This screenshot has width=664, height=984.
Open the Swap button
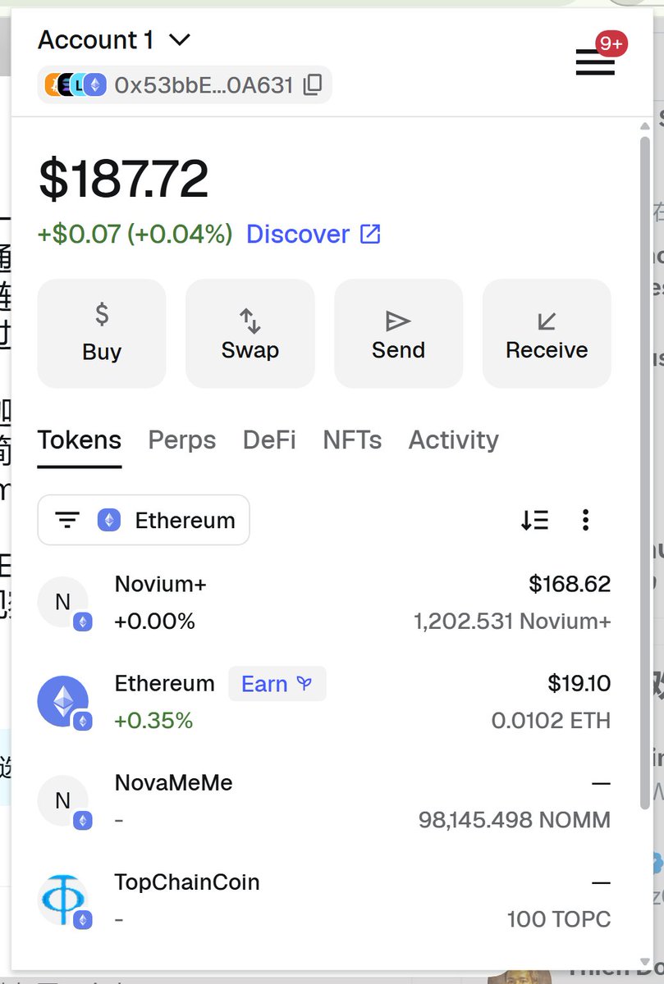[250, 334]
